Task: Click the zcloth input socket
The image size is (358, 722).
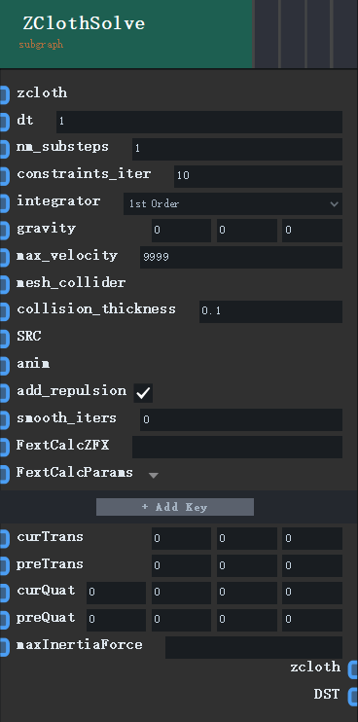Action: coord(4,94)
